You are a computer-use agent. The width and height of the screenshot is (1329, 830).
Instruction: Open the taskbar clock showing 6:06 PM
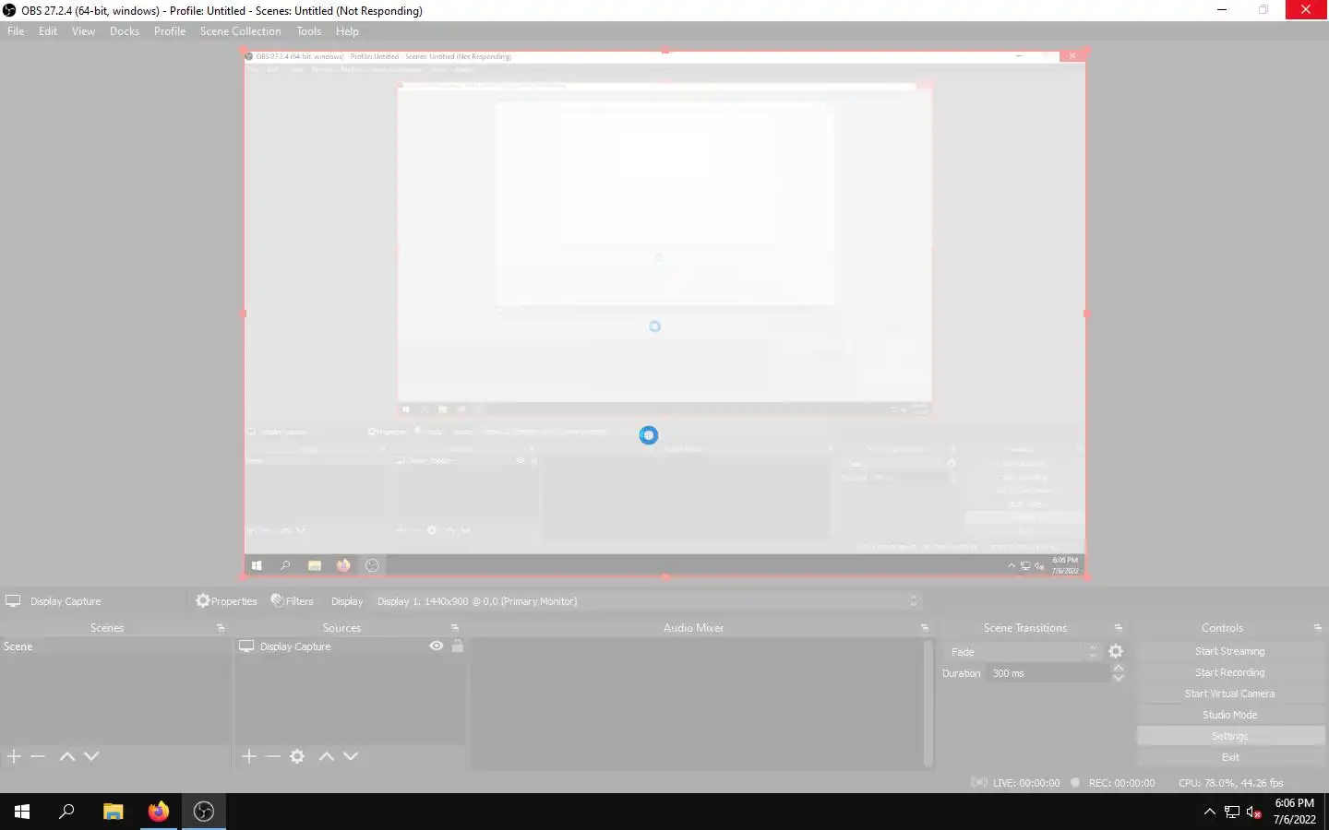pyautogui.click(x=1294, y=812)
